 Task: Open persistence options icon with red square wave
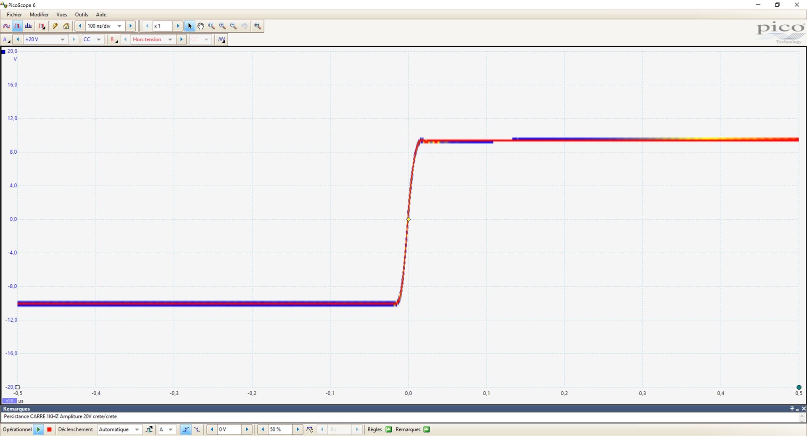(42, 26)
